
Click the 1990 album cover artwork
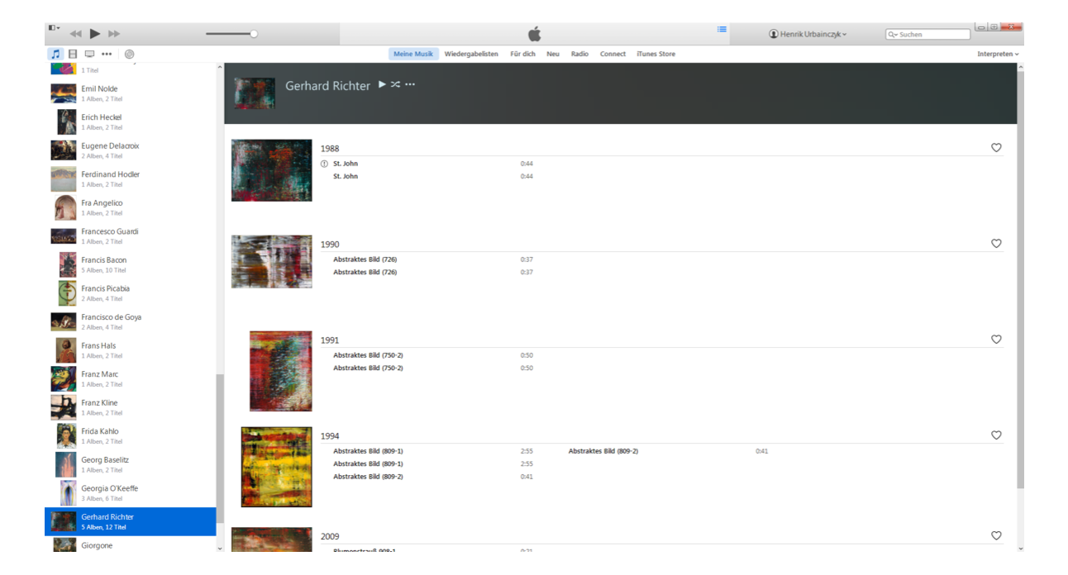tap(272, 262)
